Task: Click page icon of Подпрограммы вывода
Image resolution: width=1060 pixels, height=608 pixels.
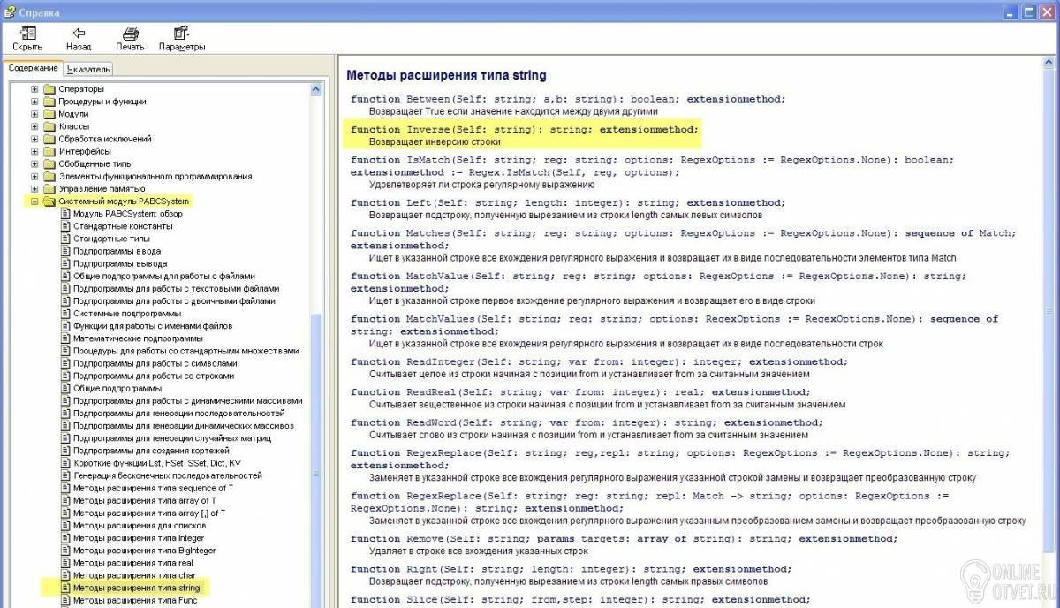Action: [x=64, y=263]
